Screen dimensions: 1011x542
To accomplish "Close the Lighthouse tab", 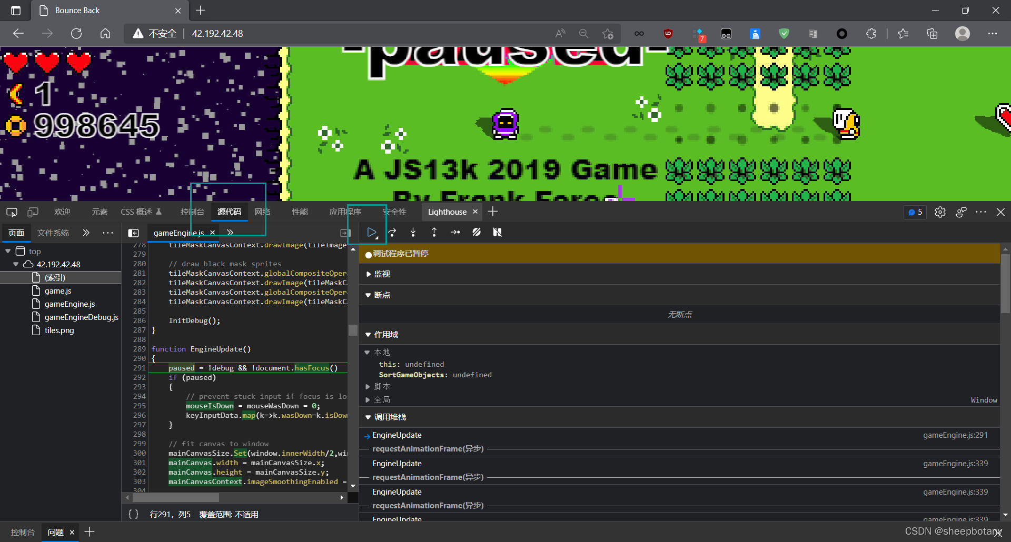I will (x=475, y=212).
